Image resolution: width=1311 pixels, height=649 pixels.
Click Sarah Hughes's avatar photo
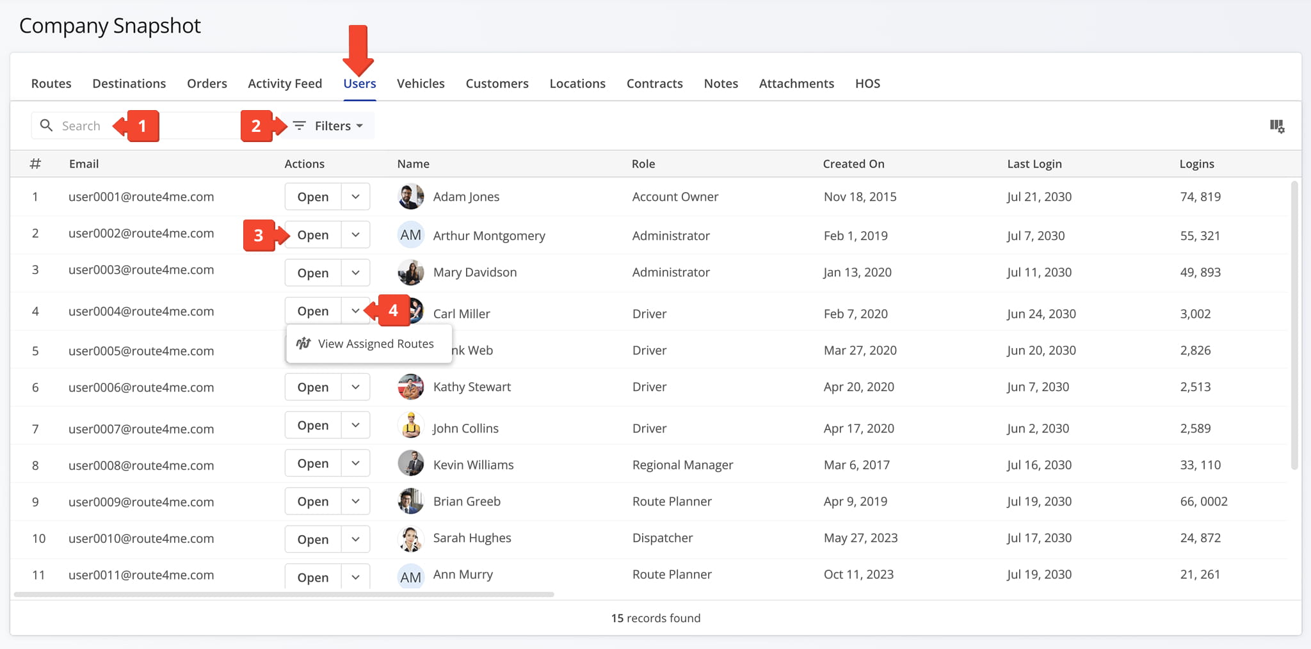(410, 539)
